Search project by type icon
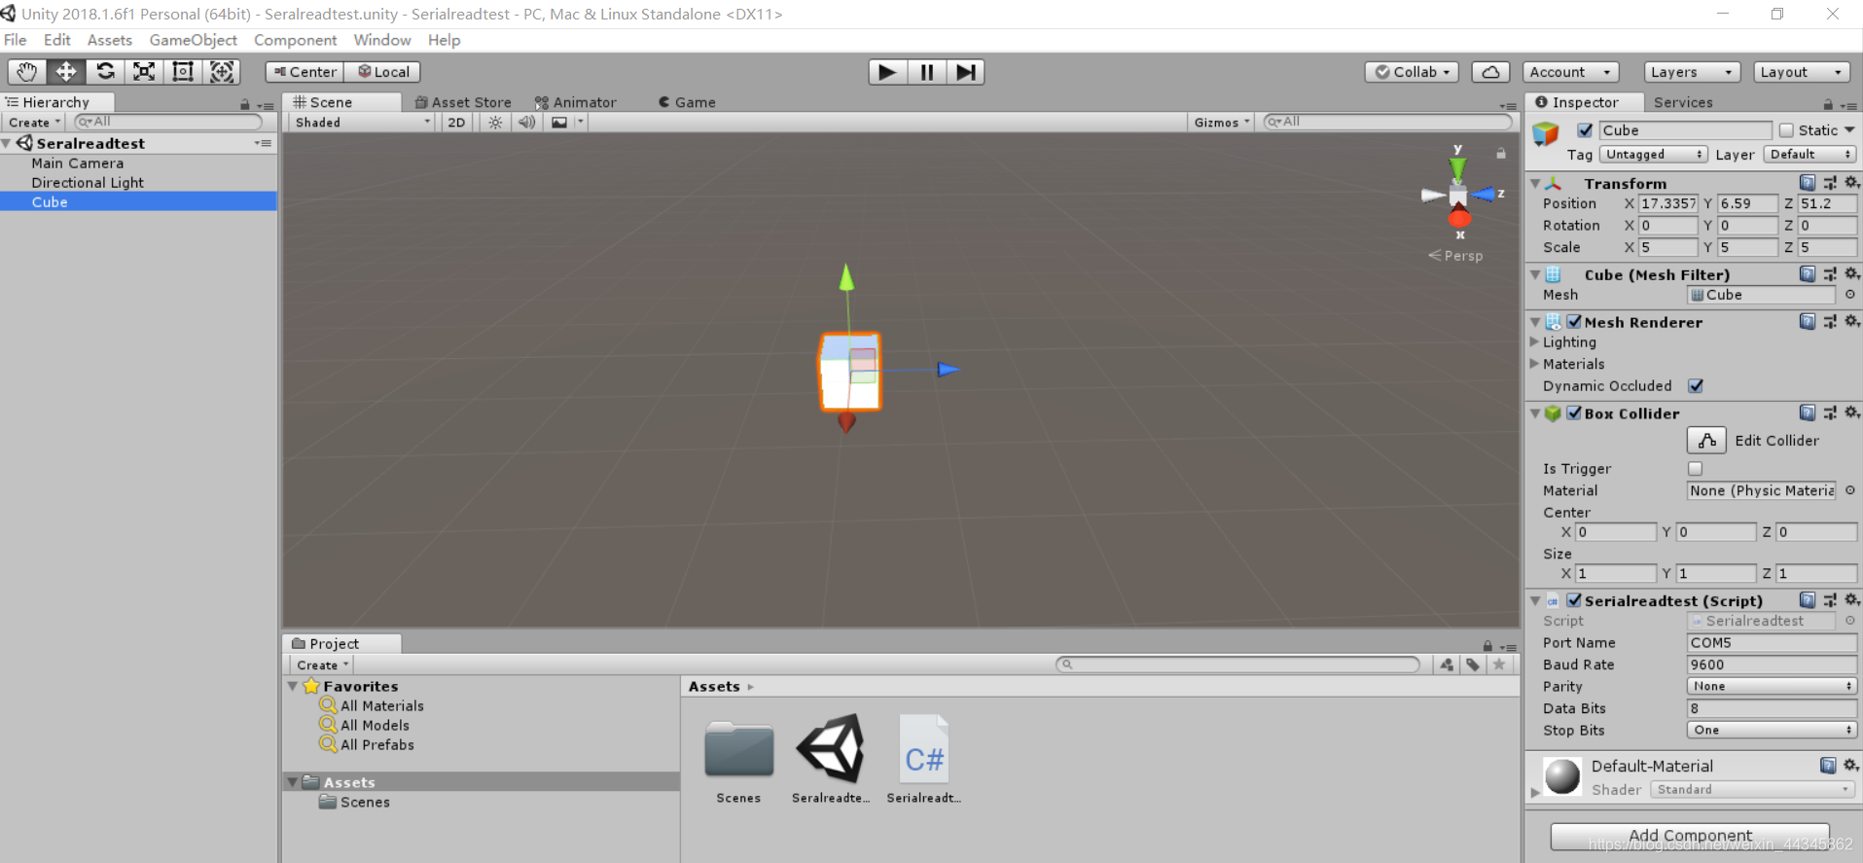Viewport: 1863px width, 863px height. click(x=1447, y=665)
